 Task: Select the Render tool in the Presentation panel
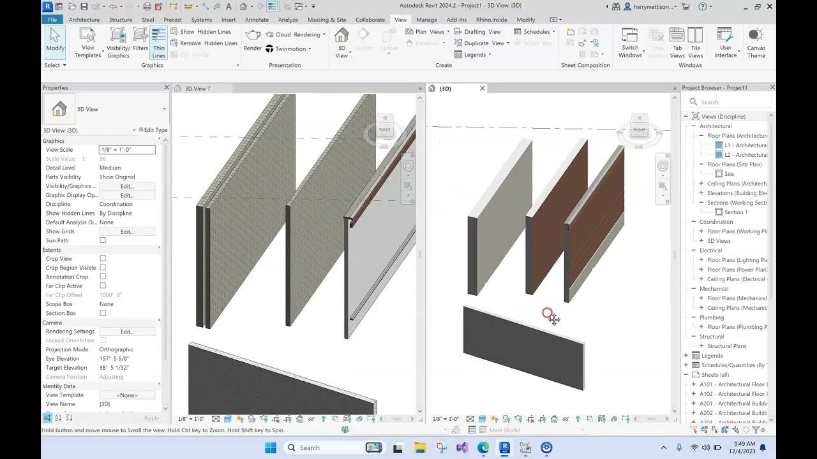coord(253,40)
